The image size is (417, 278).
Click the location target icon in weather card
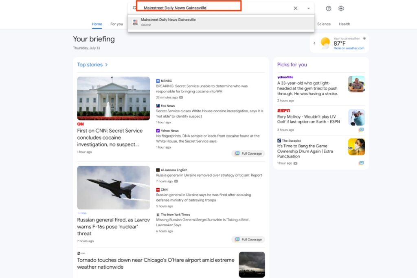point(364,38)
